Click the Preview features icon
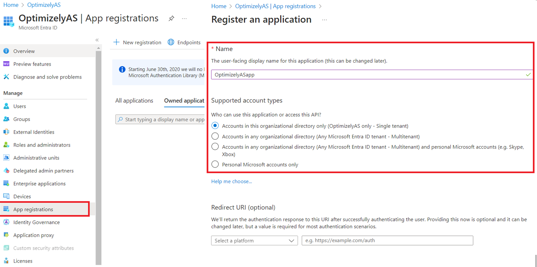This screenshot has height=267, width=537. point(6,64)
